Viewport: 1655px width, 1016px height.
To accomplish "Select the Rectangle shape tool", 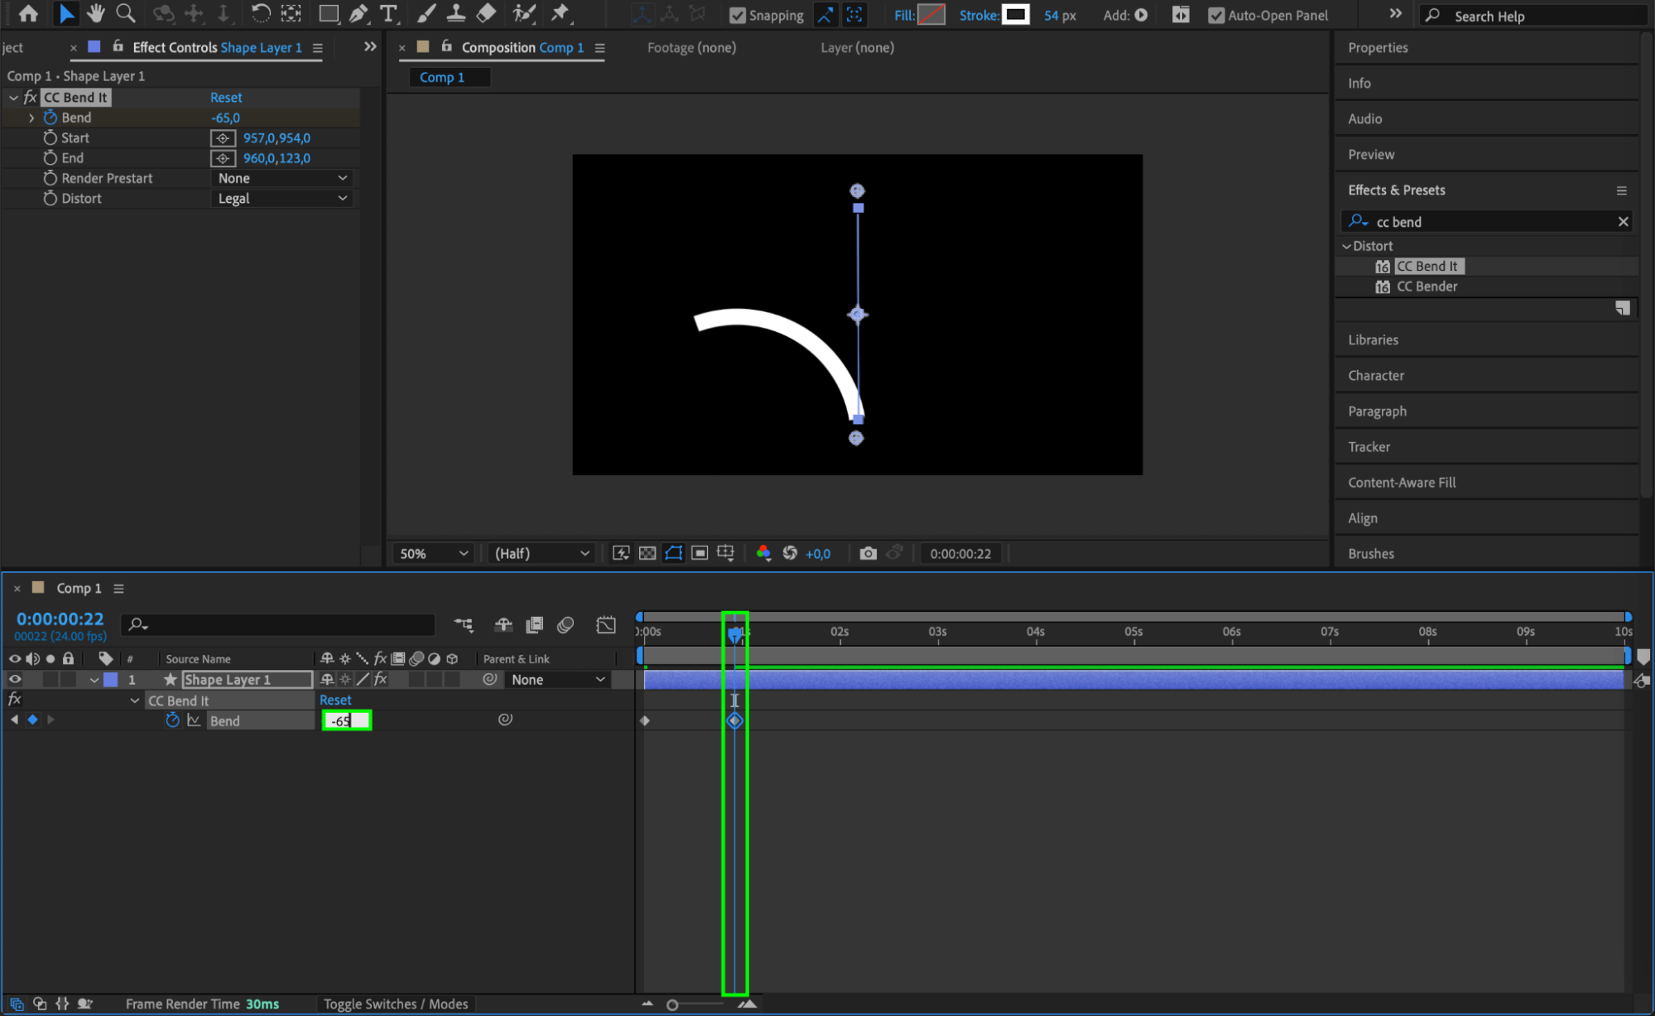I will [329, 13].
